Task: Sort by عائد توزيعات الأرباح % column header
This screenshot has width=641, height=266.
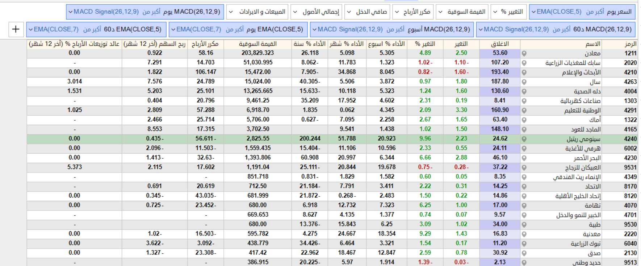Action: (x=74, y=44)
